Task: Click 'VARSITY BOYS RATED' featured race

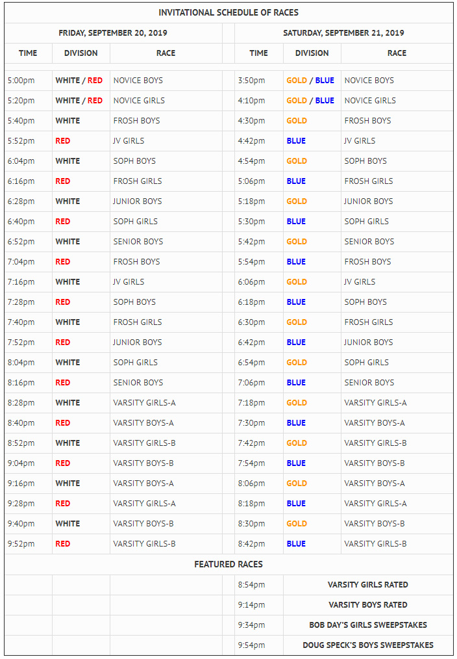Action: tap(368, 605)
